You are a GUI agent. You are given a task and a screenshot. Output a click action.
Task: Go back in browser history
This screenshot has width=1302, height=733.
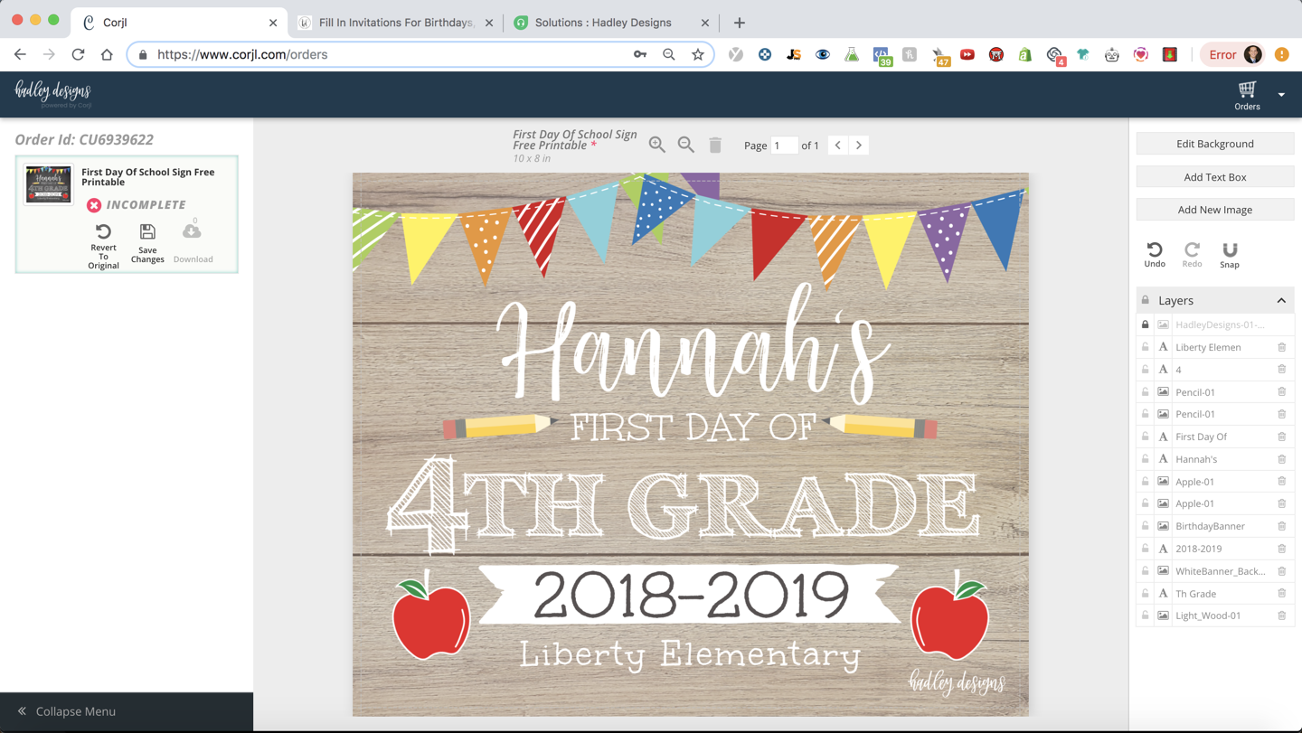[20, 54]
